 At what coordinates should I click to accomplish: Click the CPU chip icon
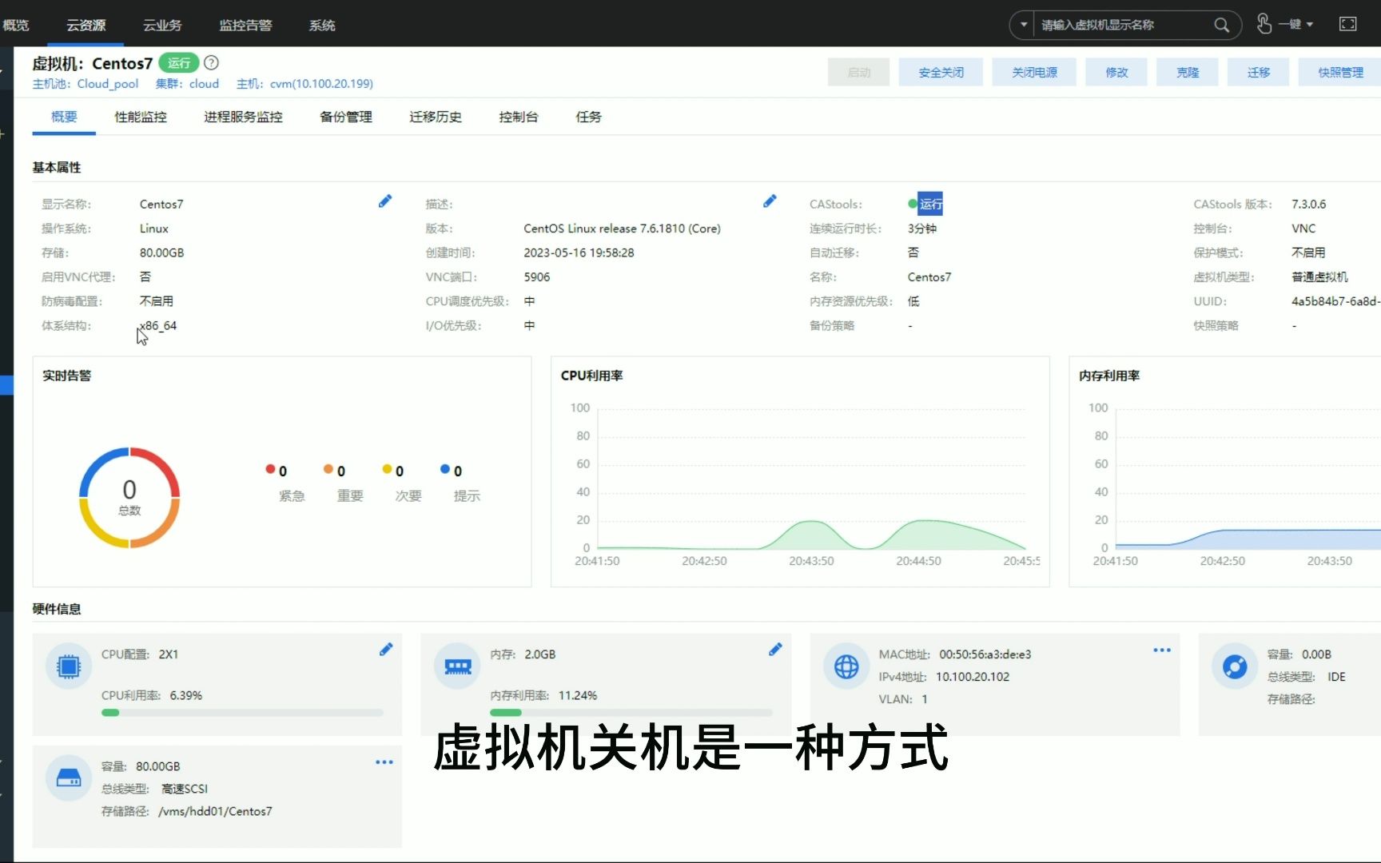pyautogui.click(x=69, y=666)
